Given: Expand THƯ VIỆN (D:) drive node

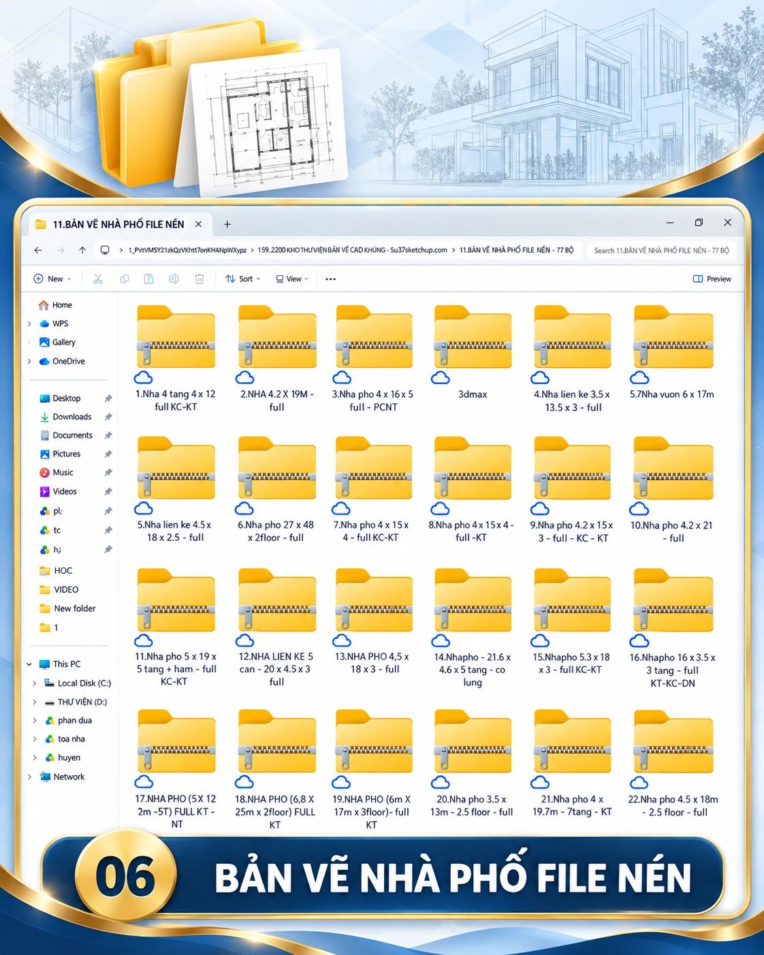Looking at the screenshot, I should point(35,702).
